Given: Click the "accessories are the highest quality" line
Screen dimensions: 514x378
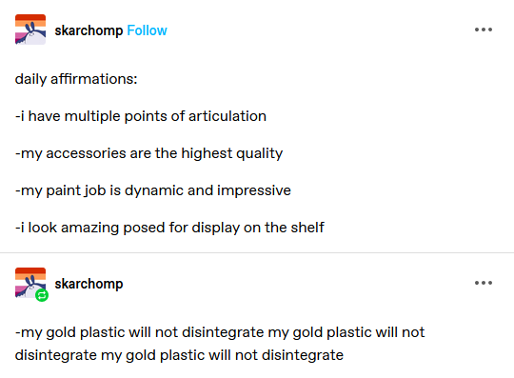Looking at the screenshot, I should (148, 153).
